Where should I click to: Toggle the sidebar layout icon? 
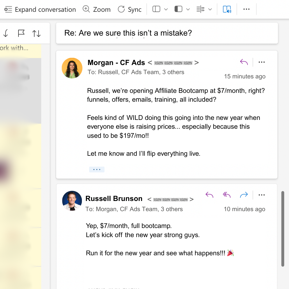click(x=156, y=9)
